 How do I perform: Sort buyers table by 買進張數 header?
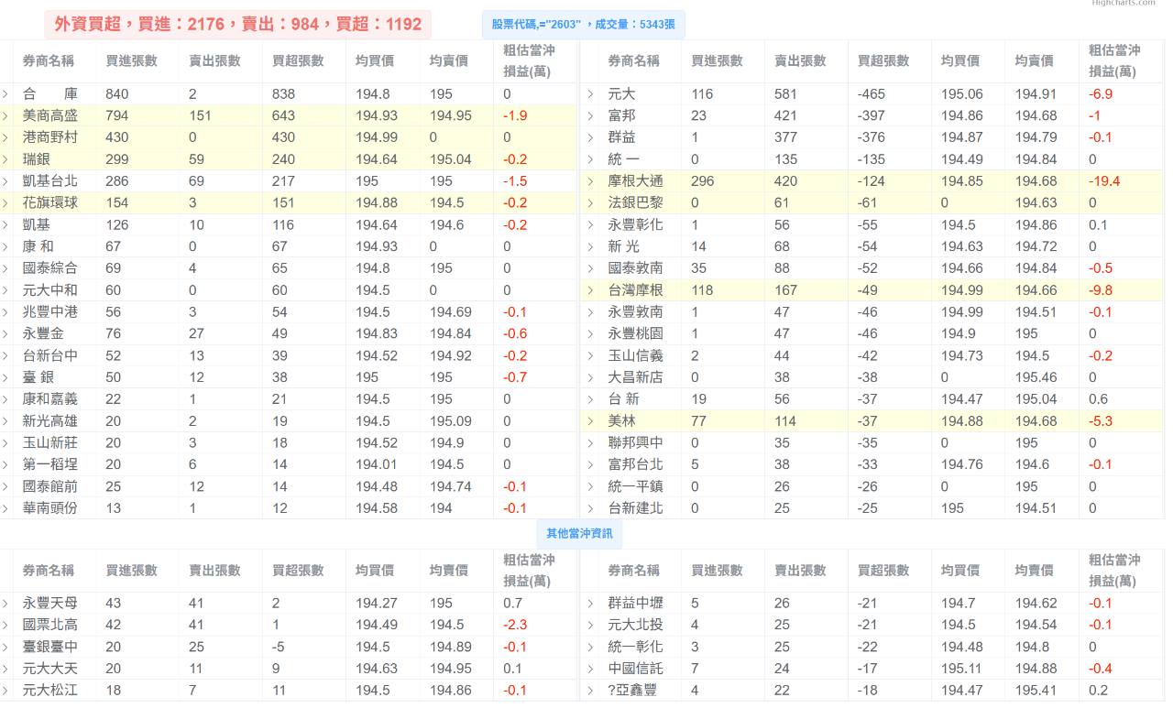click(x=131, y=60)
